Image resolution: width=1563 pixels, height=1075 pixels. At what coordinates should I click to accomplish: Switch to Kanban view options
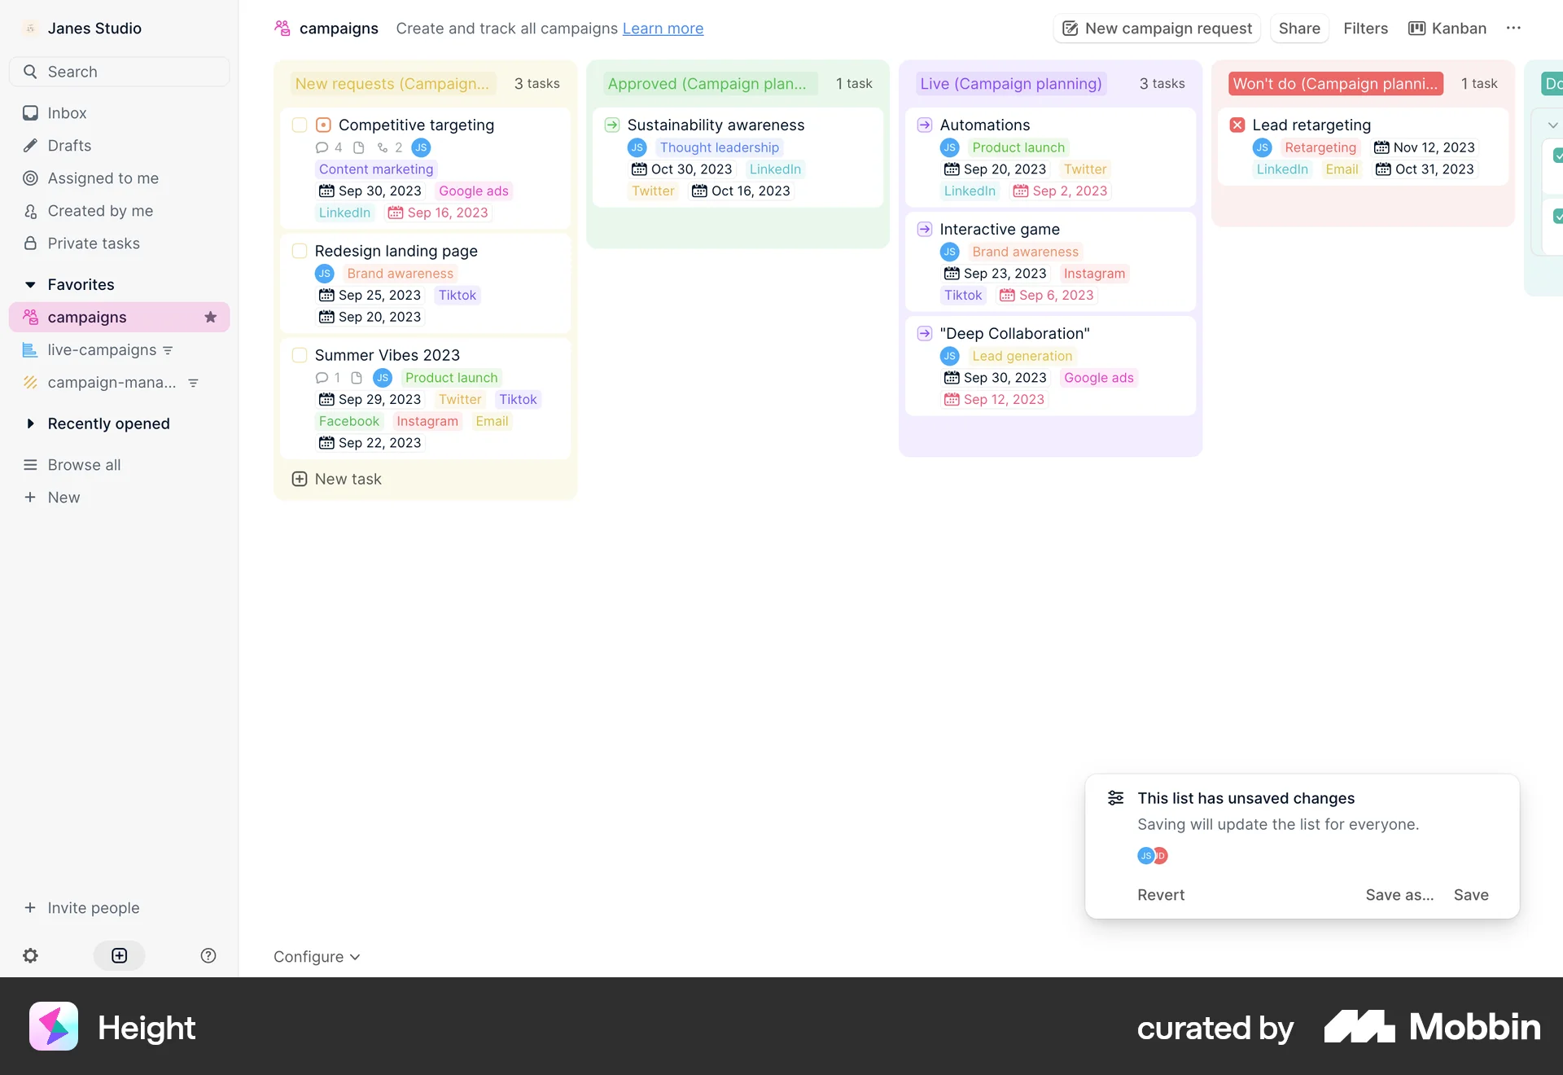coord(1447,28)
